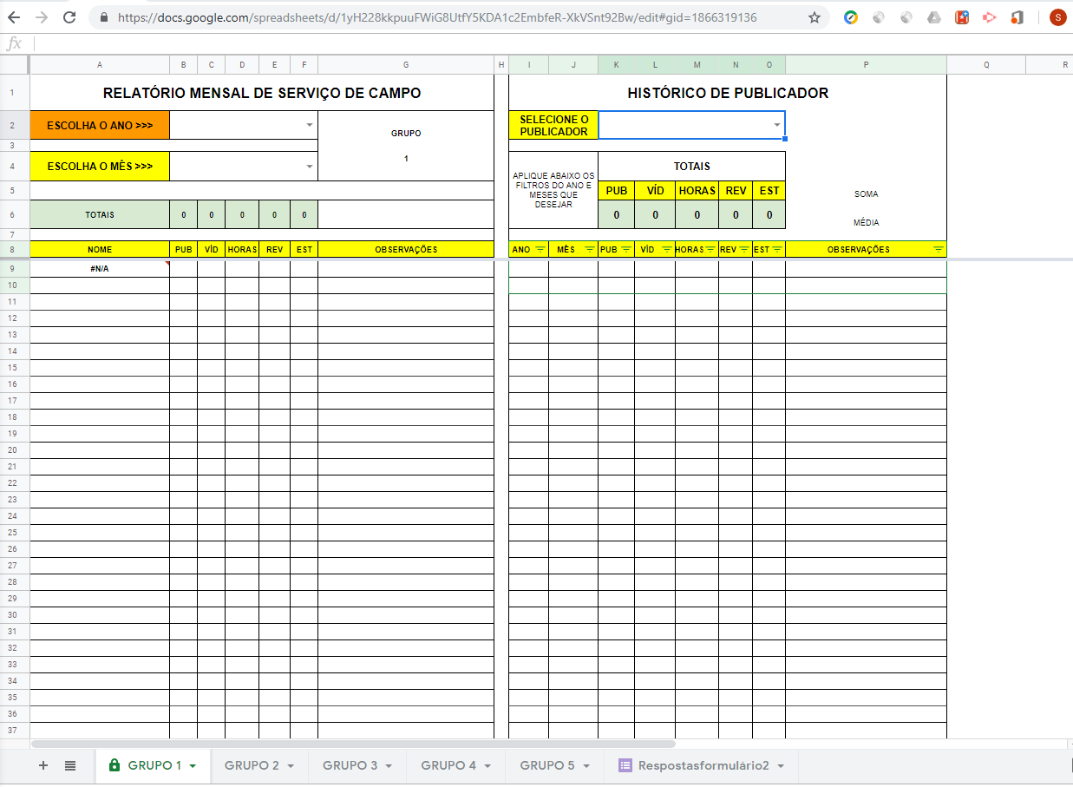The width and height of the screenshot is (1073, 787).
Task: Click the MÊS column filter icon
Action: pos(590,250)
